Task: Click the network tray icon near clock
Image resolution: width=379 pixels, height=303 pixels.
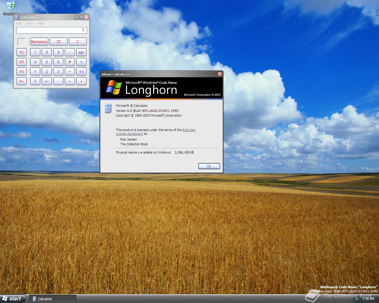Action: point(357,299)
